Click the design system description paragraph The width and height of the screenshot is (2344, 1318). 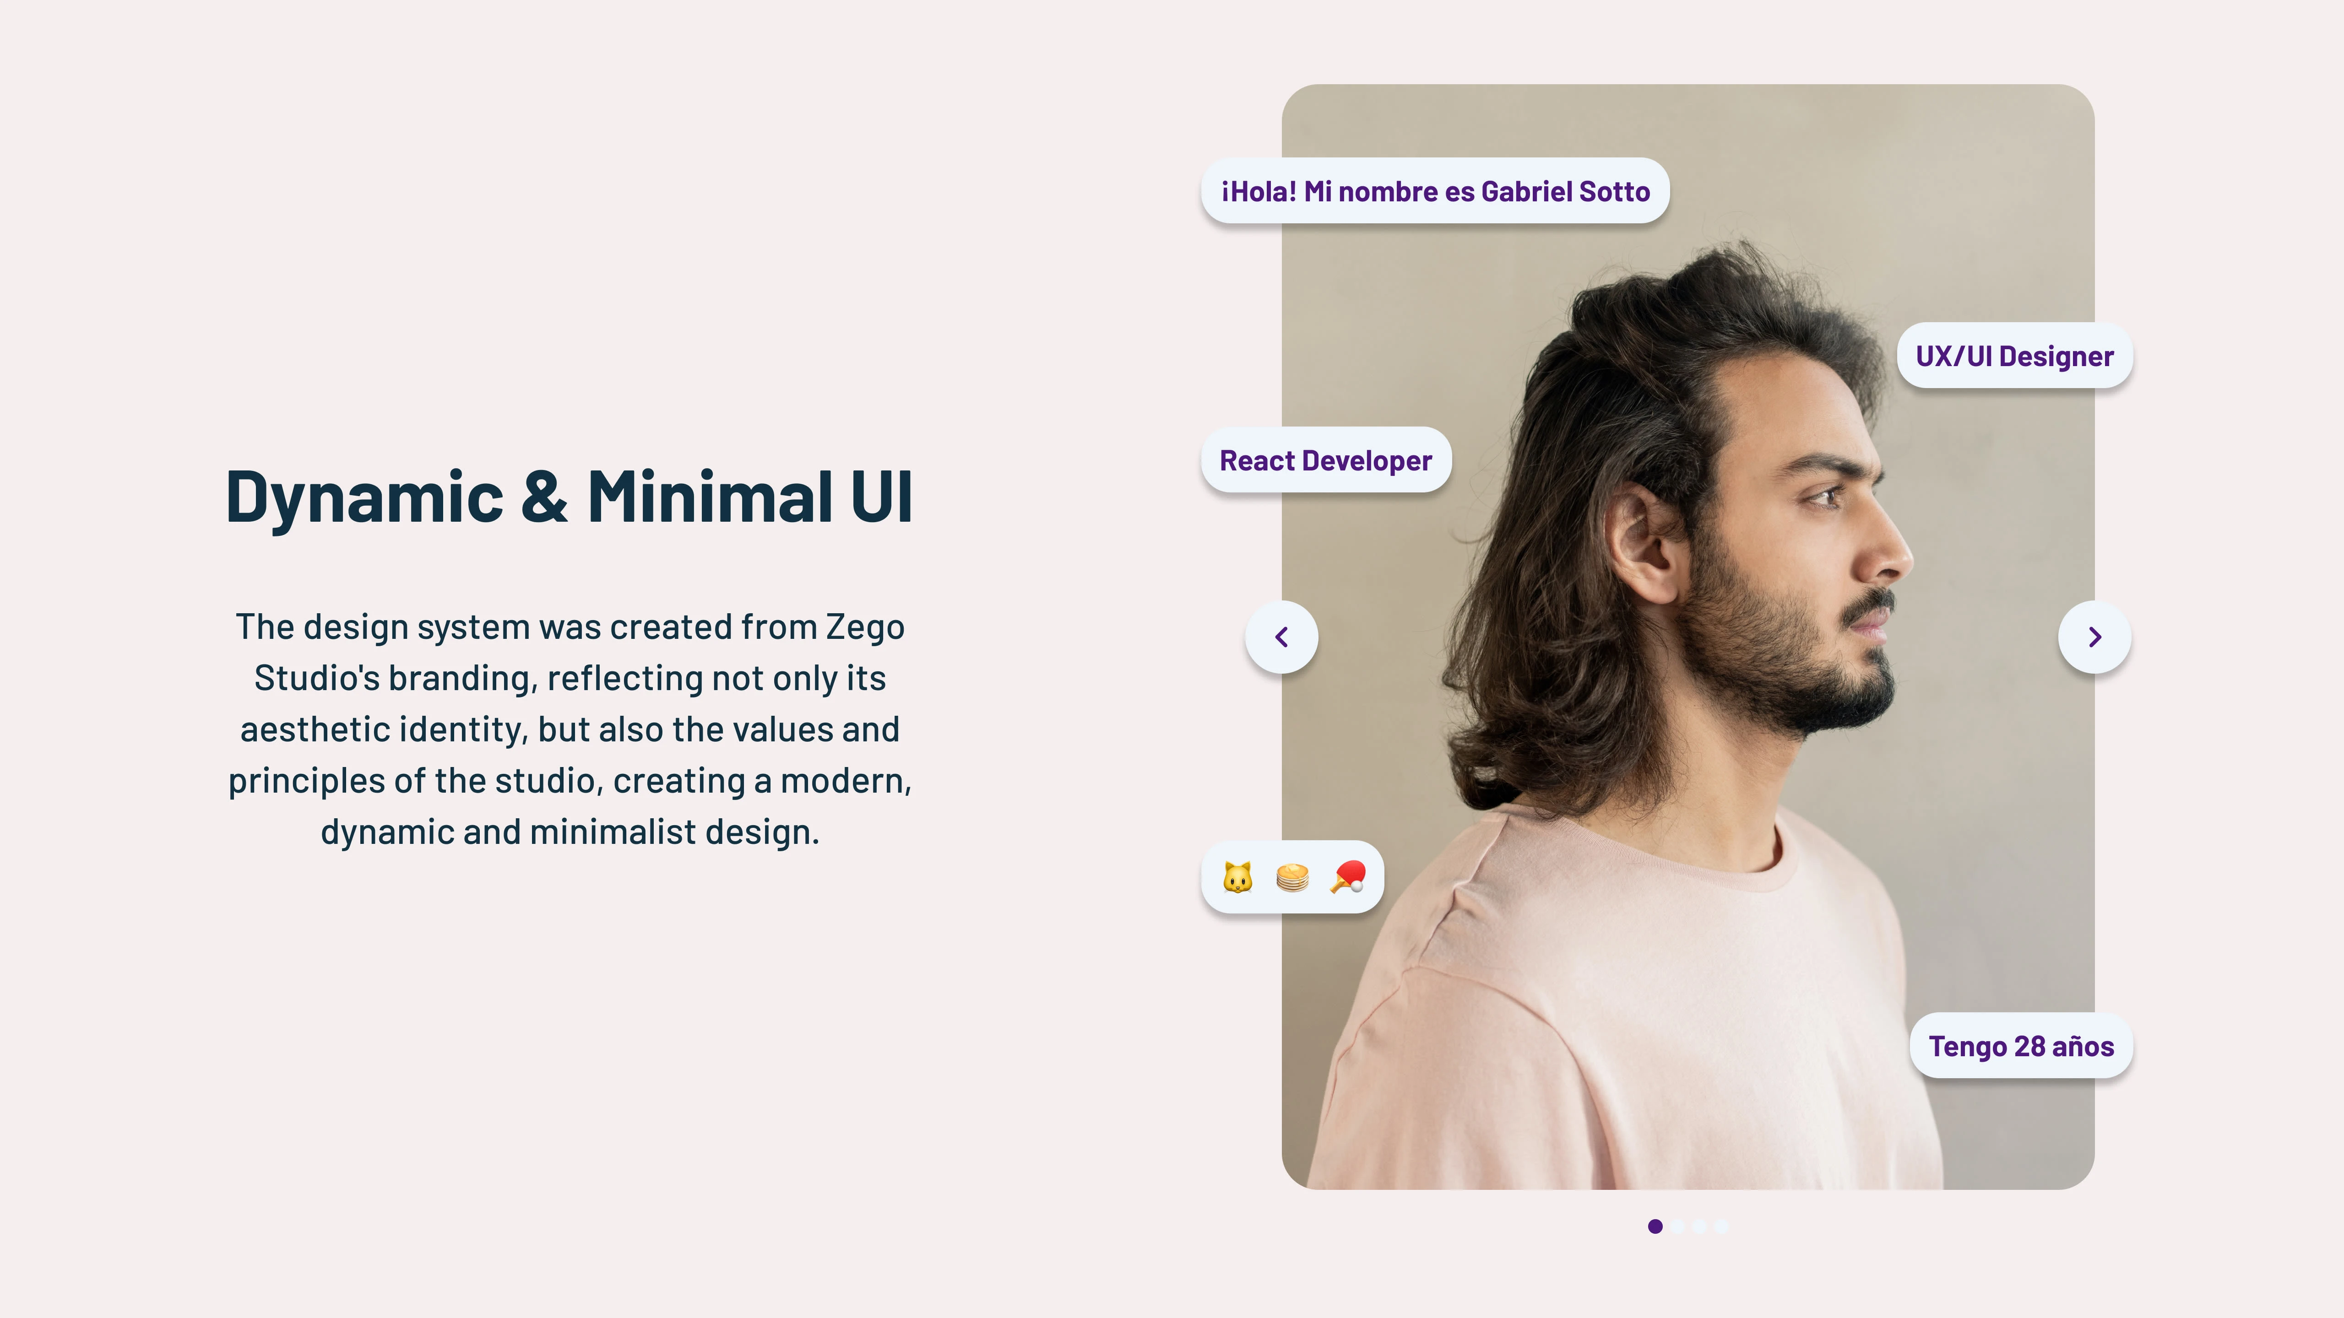click(570, 729)
